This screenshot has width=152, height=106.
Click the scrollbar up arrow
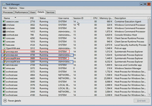coord(149,18)
